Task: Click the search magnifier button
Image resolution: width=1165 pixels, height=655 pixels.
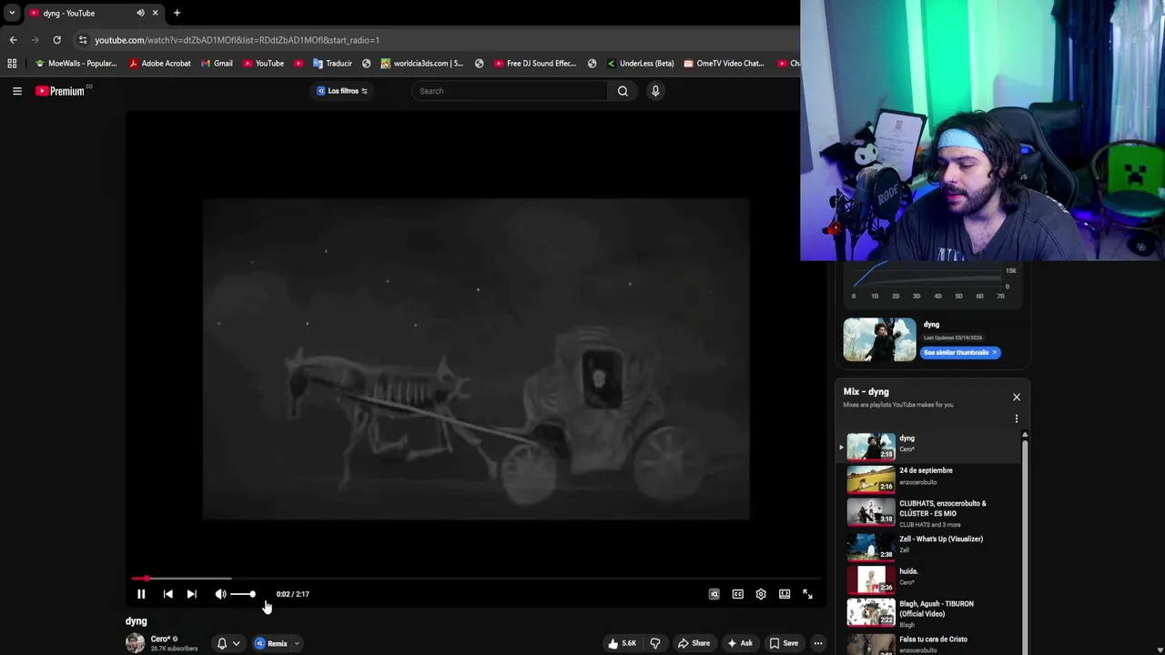Action: 623,91
